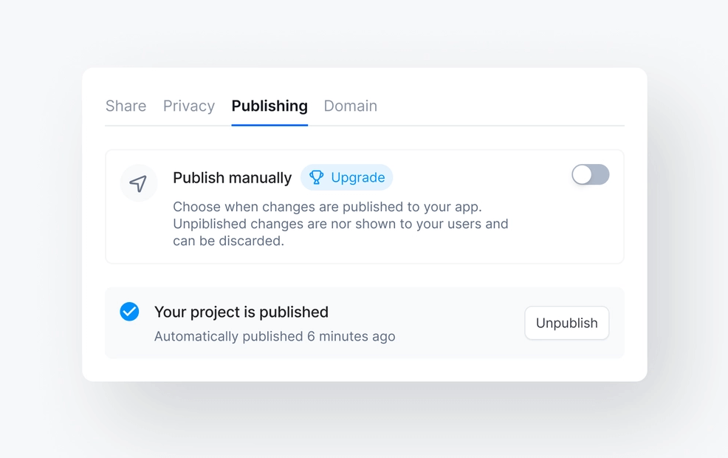Viewport: 728px width, 458px height.
Task: Open the Privacy tab
Action: point(189,106)
